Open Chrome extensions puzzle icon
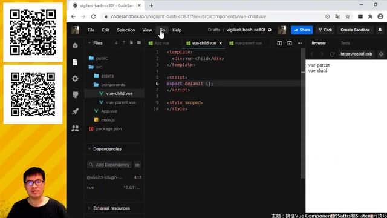Viewport: 387px width, 218px height. coord(370,16)
